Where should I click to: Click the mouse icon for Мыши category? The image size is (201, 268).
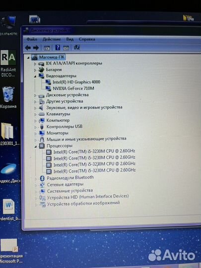(x=42, y=139)
